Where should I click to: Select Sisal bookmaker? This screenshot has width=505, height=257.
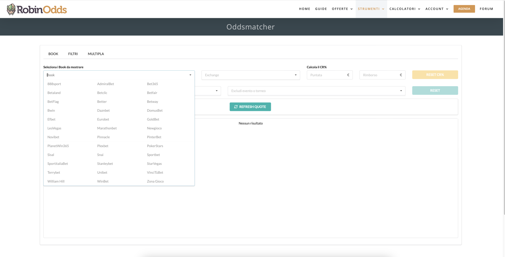[x=50, y=155]
